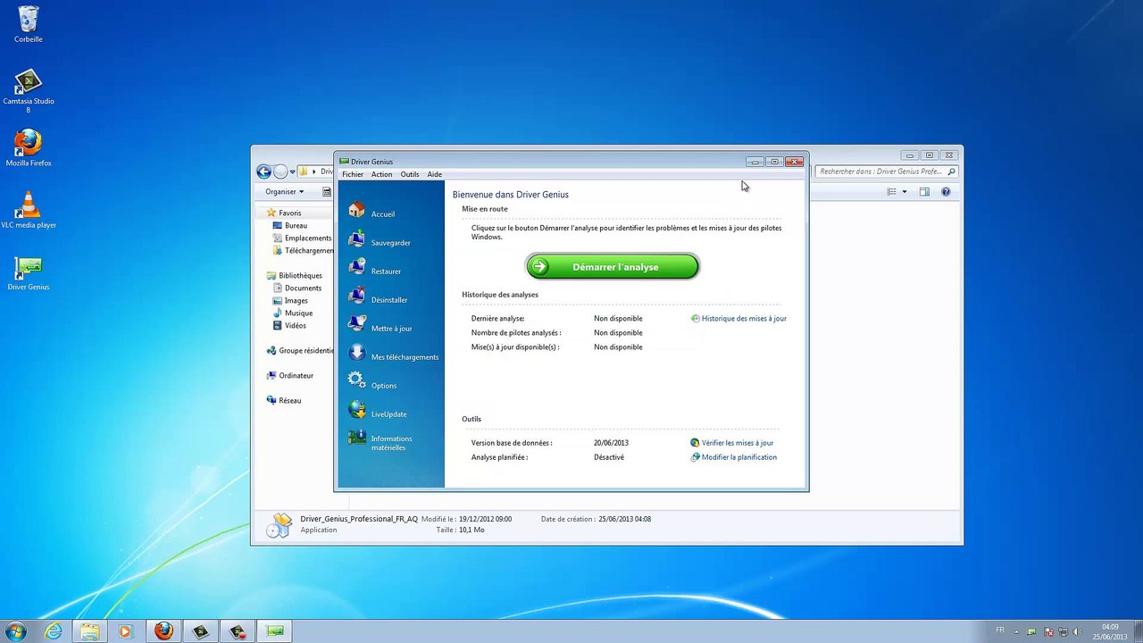Open the Organiser dropdown in Explorer
This screenshot has width=1143, height=643.
pyautogui.click(x=284, y=191)
